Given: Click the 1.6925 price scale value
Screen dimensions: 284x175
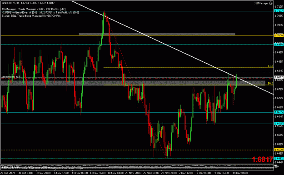Looking at the screenshot, I should coord(279,52).
